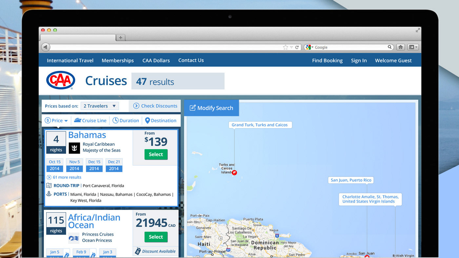459x258 pixels.
Task: Open Memberships menu item
Action: coord(118,60)
